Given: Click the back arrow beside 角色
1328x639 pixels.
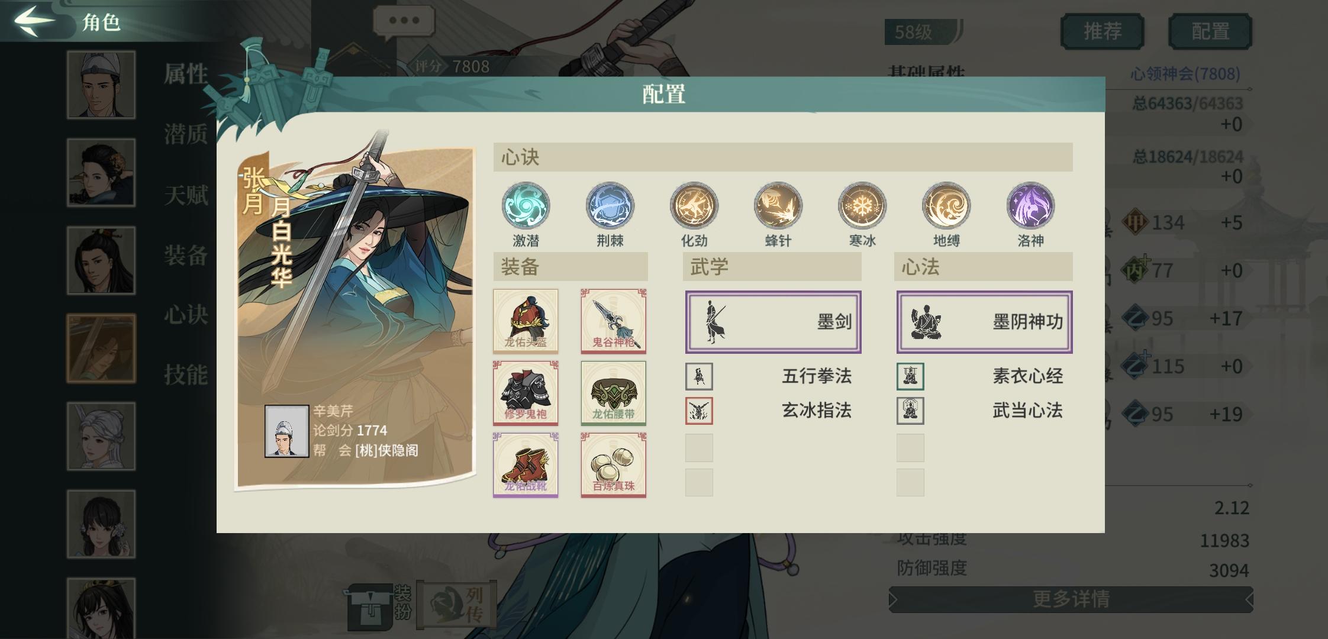Looking at the screenshot, I should point(34,20).
